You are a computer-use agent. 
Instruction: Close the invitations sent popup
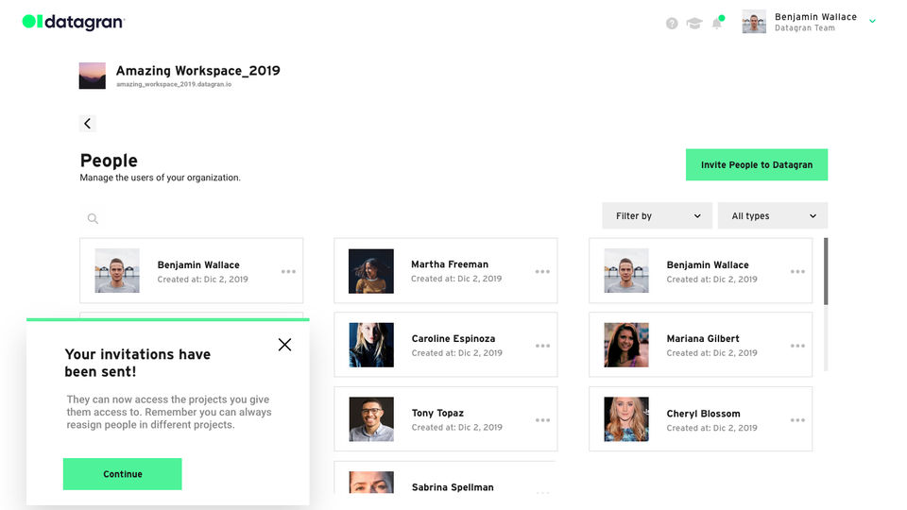click(284, 345)
